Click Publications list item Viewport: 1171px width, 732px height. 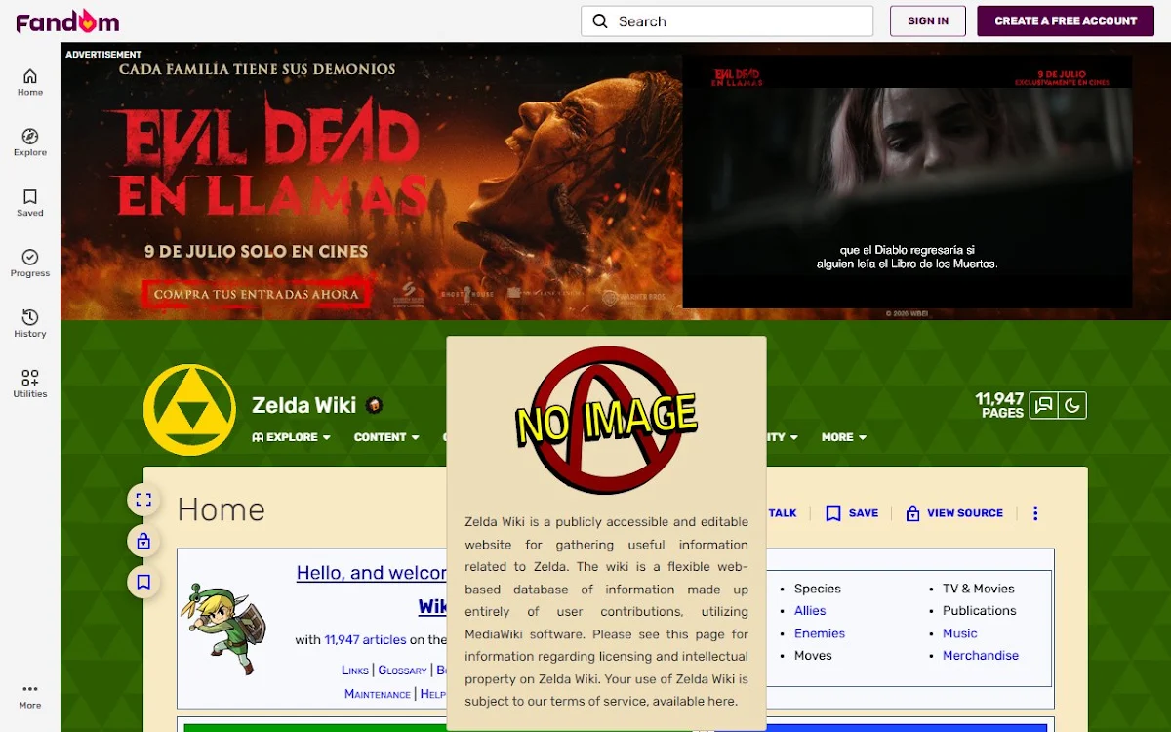point(980,611)
